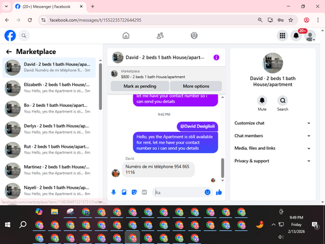
Task: Click the browser reload page icon
Action: (30, 20)
